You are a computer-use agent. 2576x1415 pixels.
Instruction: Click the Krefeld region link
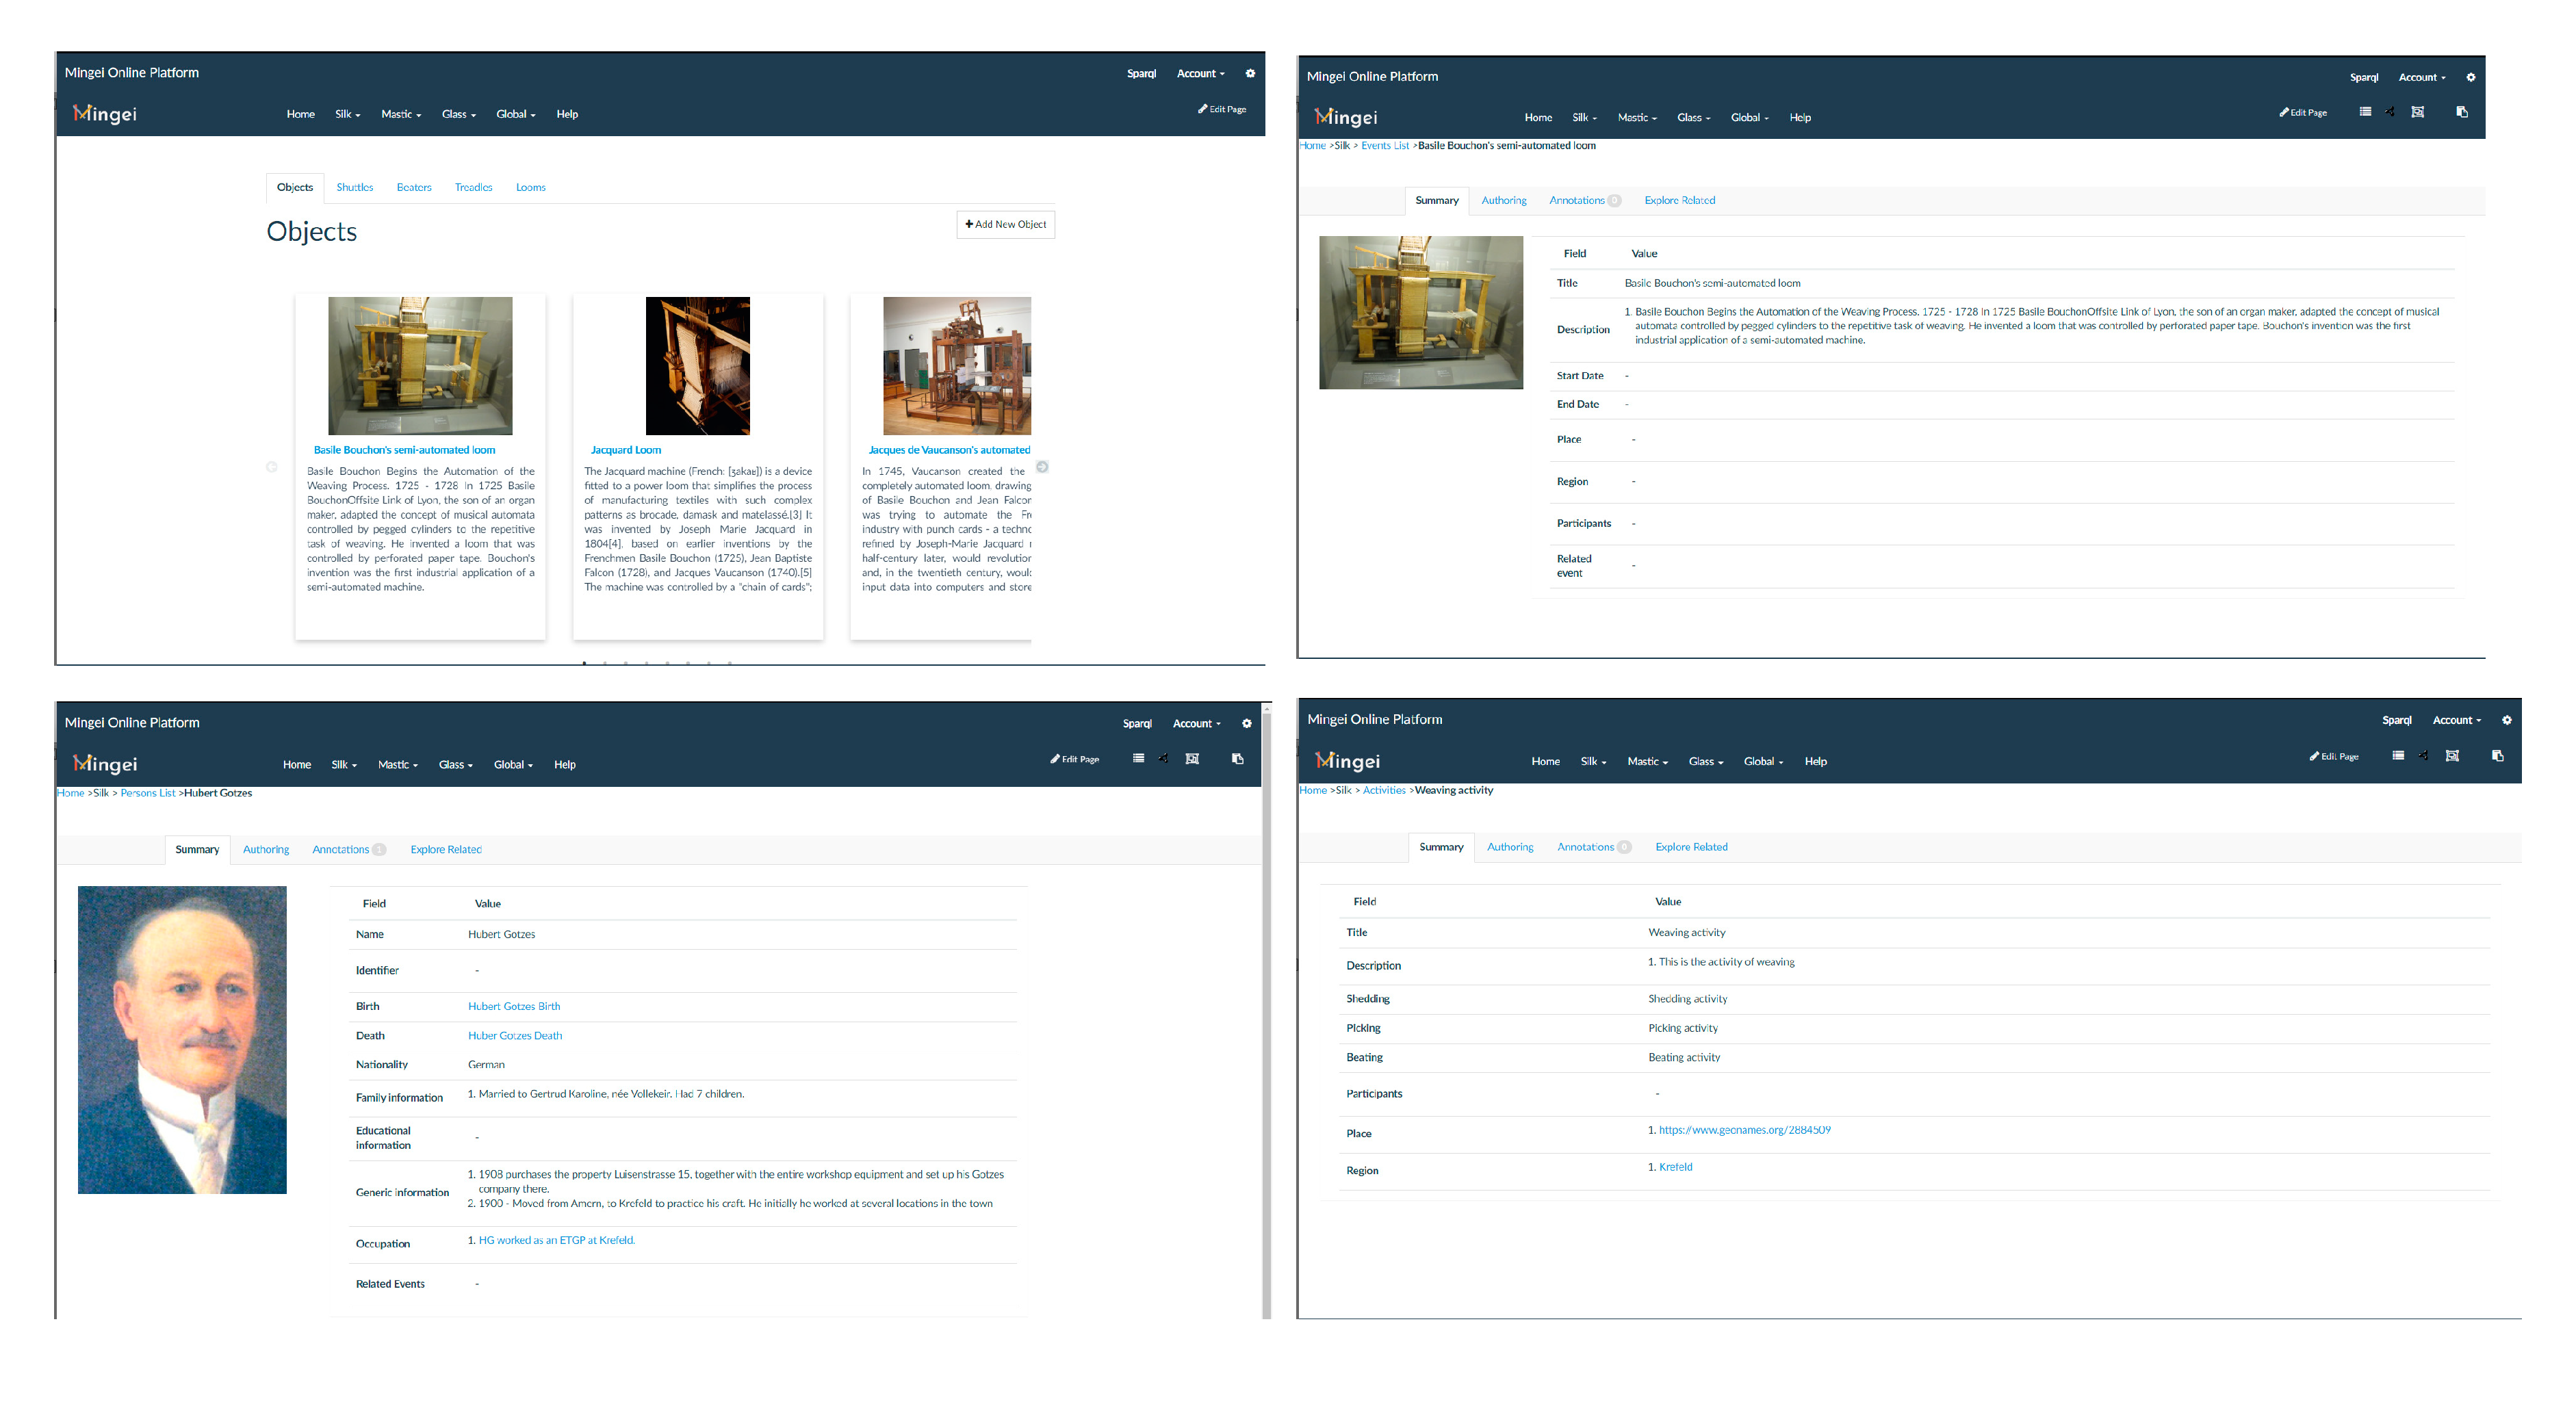(x=1675, y=1167)
